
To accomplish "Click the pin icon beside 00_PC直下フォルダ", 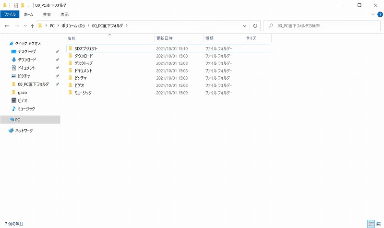I will [x=57, y=84].
